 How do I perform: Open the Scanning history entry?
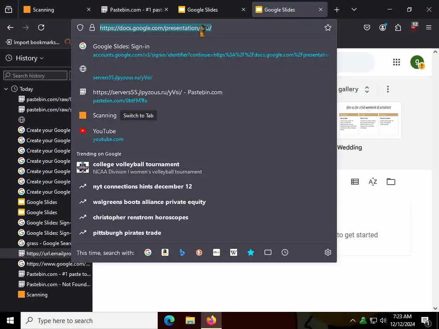click(x=33, y=295)
